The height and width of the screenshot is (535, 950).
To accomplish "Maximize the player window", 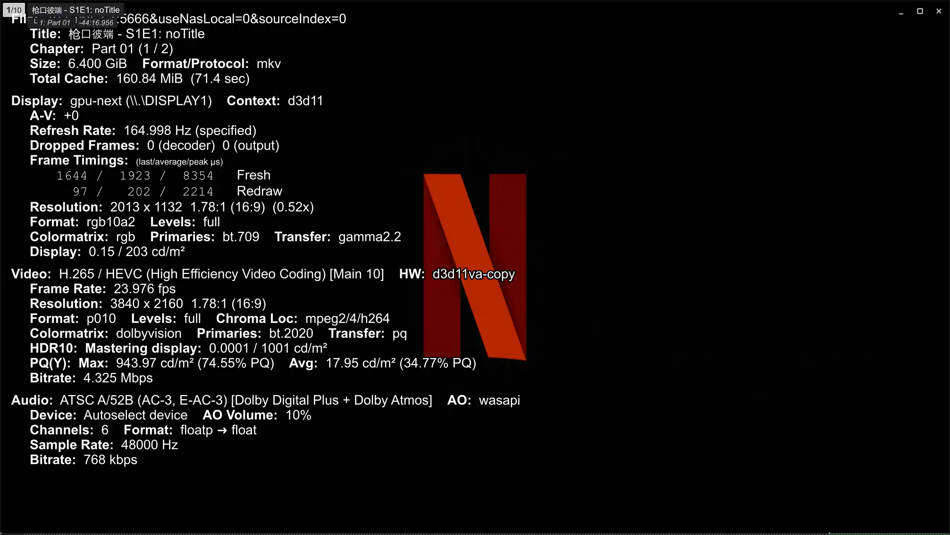I will 920,11.
